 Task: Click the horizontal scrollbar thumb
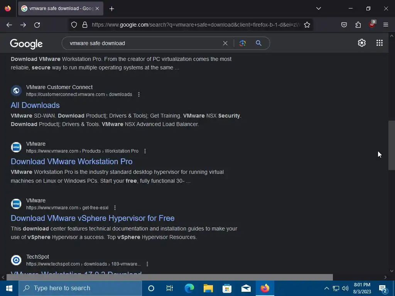click(x=170, y=277)
